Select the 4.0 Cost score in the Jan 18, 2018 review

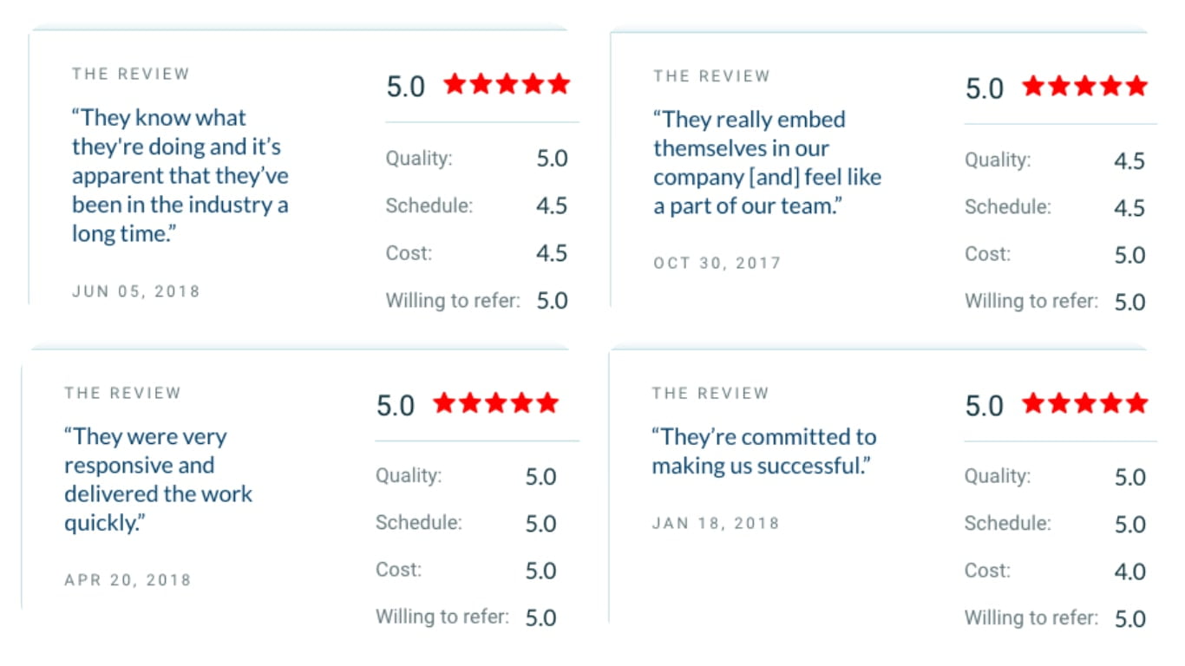[1130, 571]
